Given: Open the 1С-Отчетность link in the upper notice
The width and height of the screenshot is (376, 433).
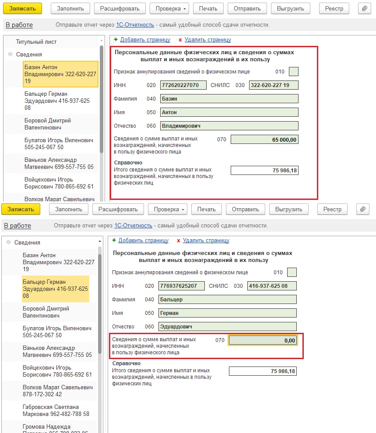Looking at the screenshot, I should pyautogui.click(x=135, y=25).
